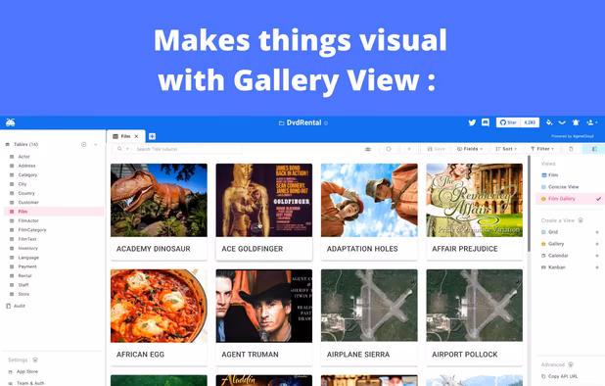Viewport: 605px width, 386px height.
Task: Click the theme paint bucket icon
Action: pos(549,122)
